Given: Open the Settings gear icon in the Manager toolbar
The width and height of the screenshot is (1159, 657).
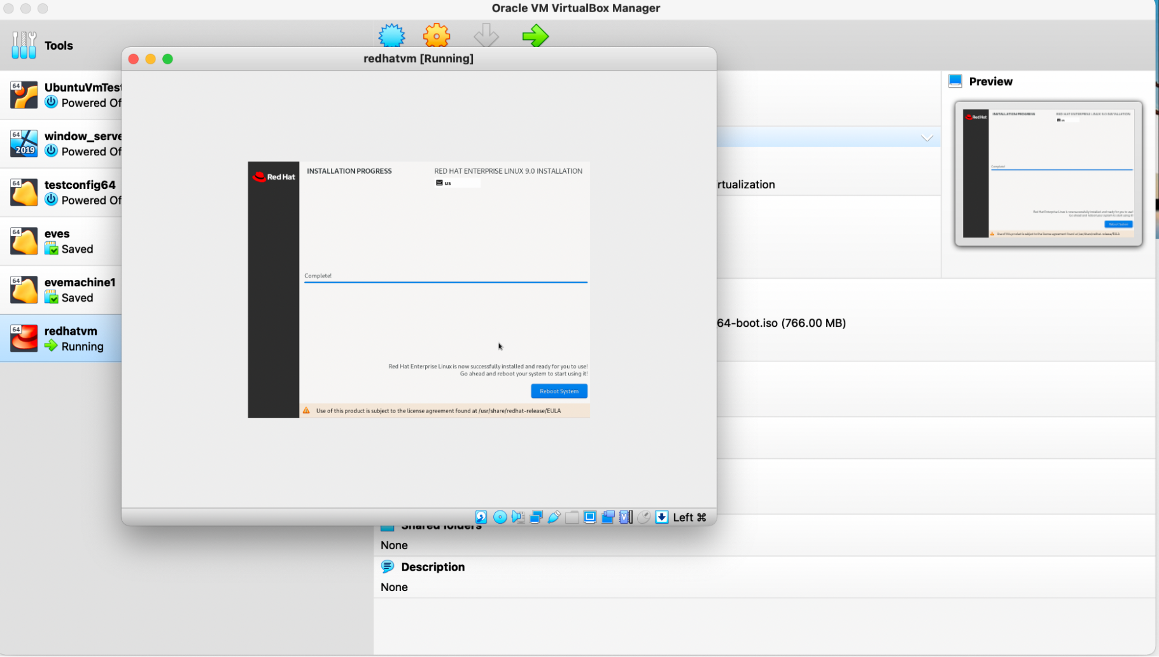Looking at the screenshot, I should click(x=437, y=35).
